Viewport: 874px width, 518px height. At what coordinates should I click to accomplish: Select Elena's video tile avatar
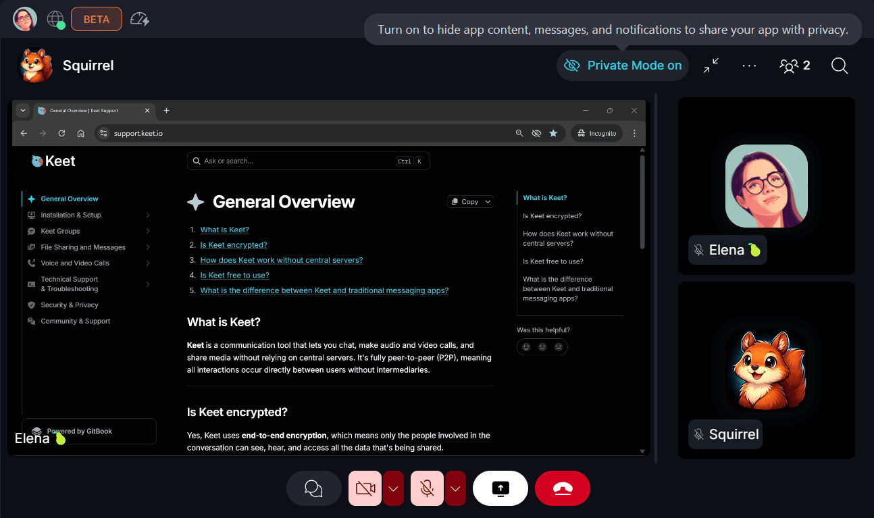767,186
